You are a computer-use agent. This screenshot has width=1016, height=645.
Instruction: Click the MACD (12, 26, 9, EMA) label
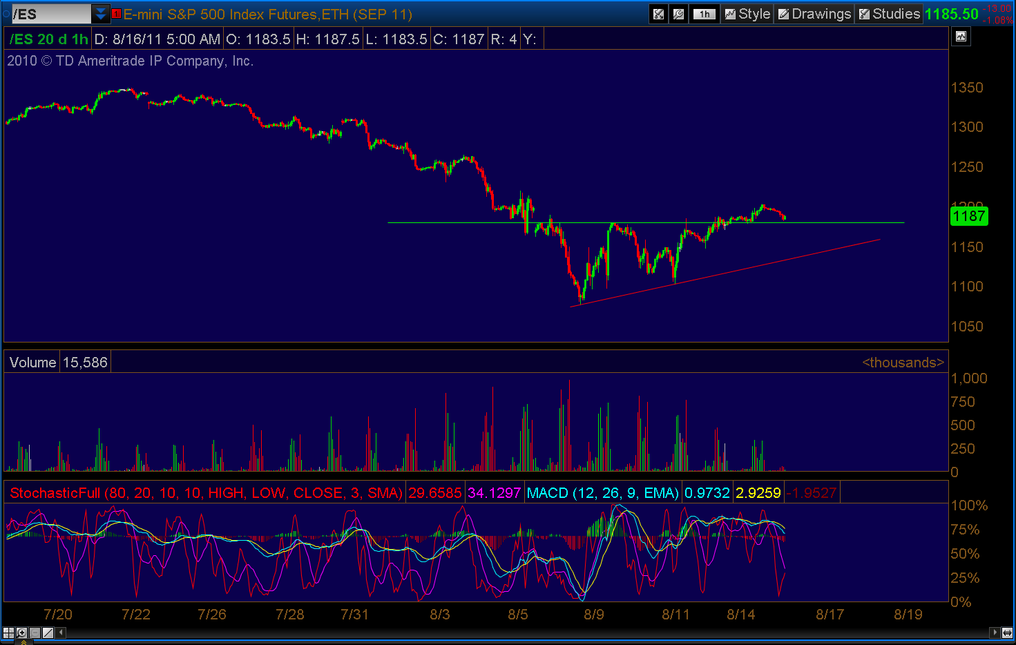[x=603, y=493]
